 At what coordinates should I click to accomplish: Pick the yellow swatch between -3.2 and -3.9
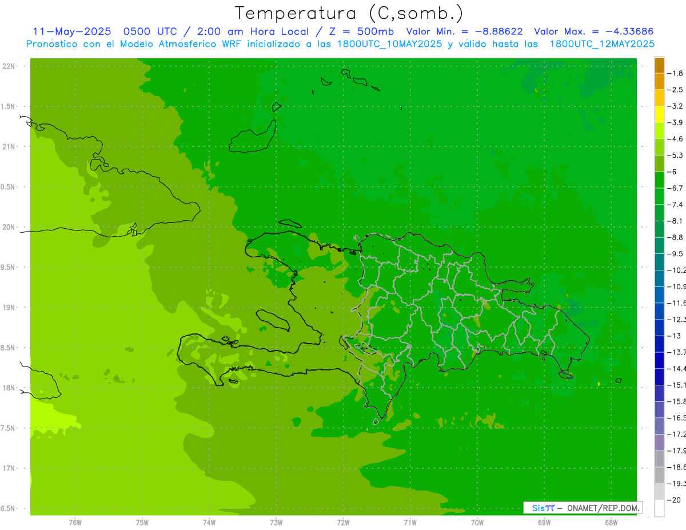[x=659, y=114]
